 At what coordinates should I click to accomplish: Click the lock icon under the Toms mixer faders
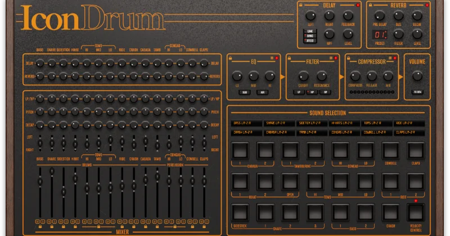[x=99, y=226]
